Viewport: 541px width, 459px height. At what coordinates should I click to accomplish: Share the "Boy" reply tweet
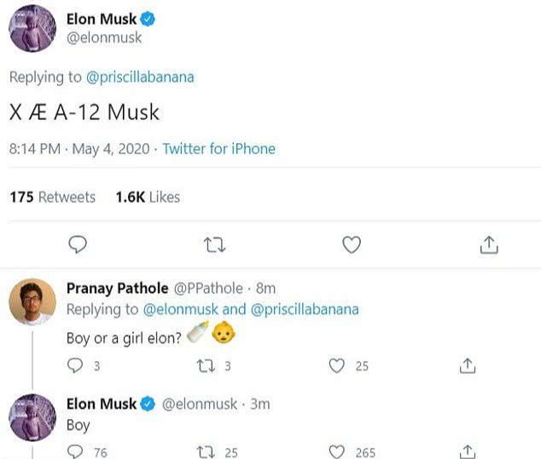coord(467,452)
